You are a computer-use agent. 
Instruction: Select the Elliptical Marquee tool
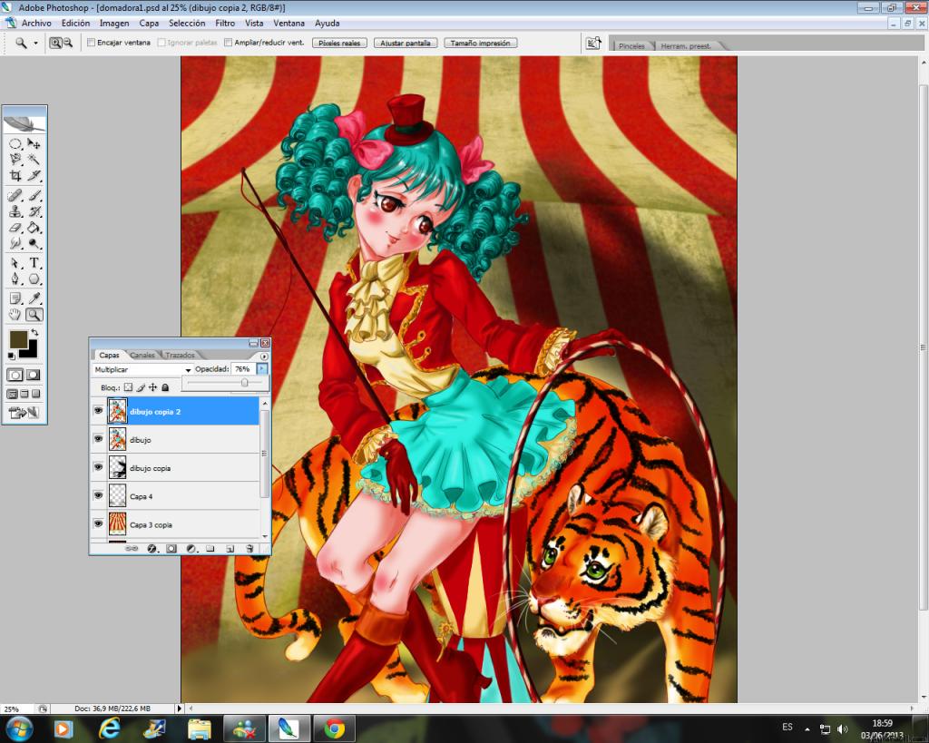[15, 143]
